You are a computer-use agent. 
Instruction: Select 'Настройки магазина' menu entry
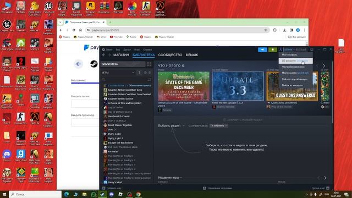pyautogui.click(x=296, y=67)
